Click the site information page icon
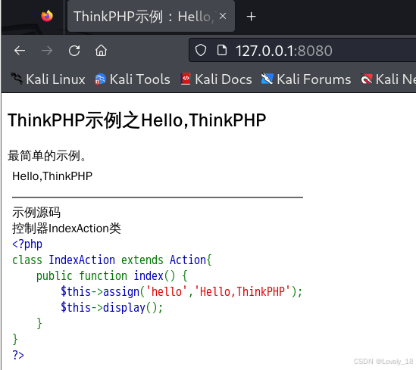416x370 pixels. (222, 50)
